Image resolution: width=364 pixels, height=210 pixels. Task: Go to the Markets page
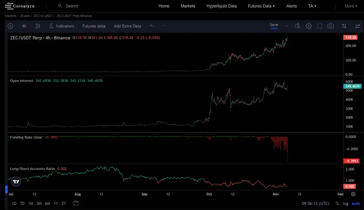(x=188, y=6)
